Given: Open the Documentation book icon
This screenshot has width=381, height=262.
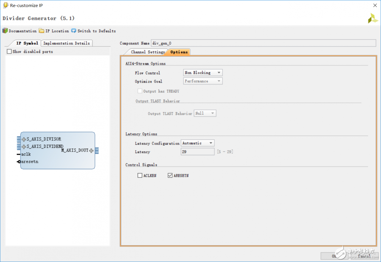Looking at the screenshot, I should (5, 31).
